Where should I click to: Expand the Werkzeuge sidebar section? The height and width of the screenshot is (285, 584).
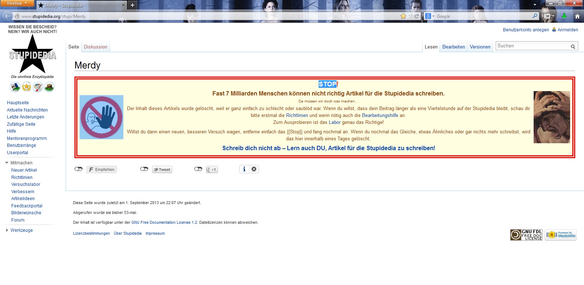click(x=7, y=230)
